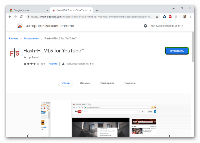
Task: Close the Google Chrome tab
Action: 47,10
